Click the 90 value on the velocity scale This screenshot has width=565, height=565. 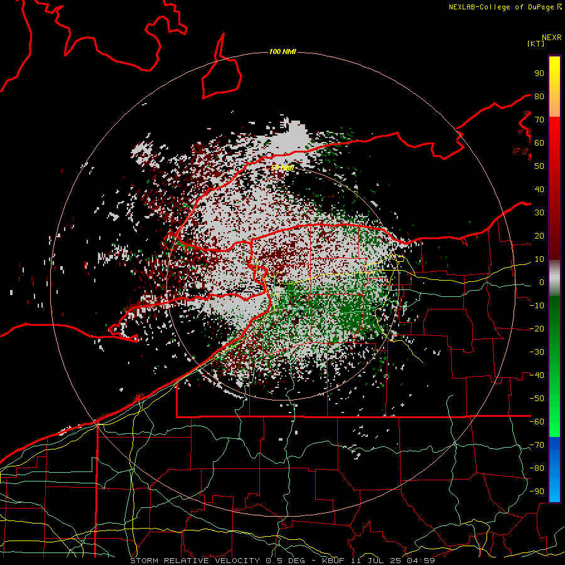539,73
